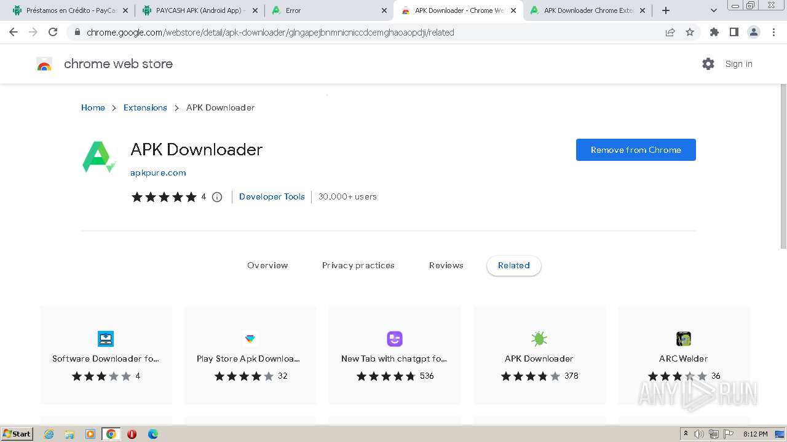
Task: Open Microsoft Edge from taskbar
Action: pos(152,434)
